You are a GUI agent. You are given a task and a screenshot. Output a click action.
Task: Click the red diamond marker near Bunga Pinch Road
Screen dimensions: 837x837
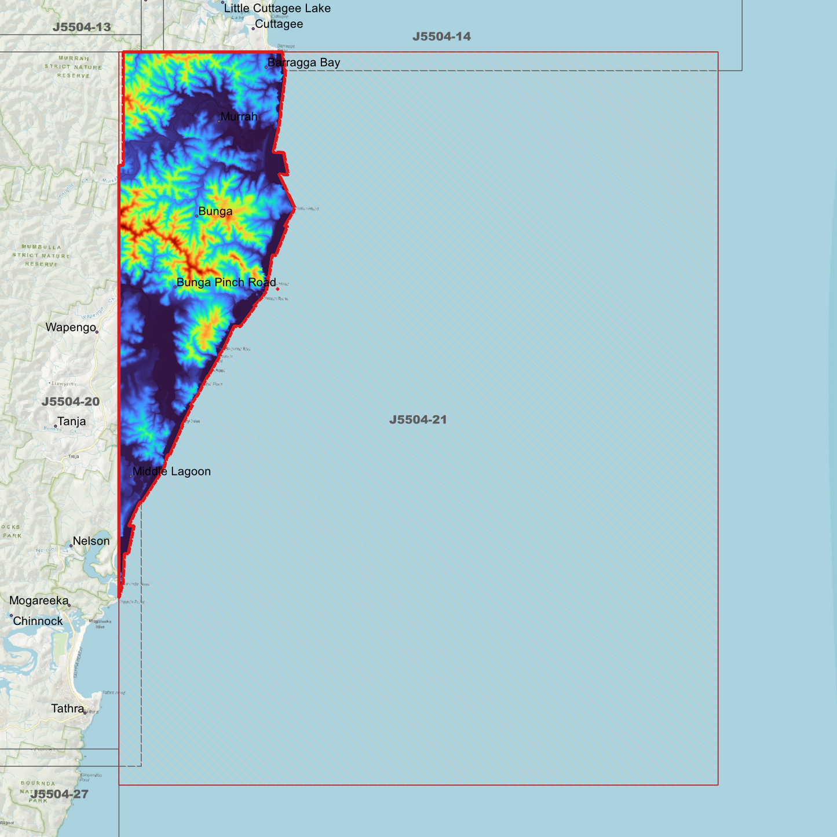279,288
